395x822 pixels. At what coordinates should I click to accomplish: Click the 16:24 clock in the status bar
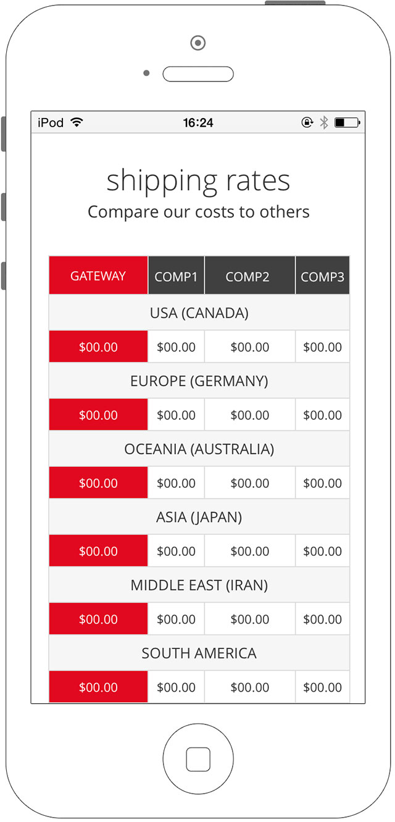[x=198, y=123]
